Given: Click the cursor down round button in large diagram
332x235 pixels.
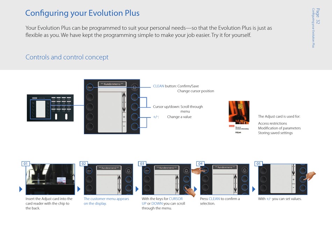Looking at the screenshot, I should click(135, 107).
